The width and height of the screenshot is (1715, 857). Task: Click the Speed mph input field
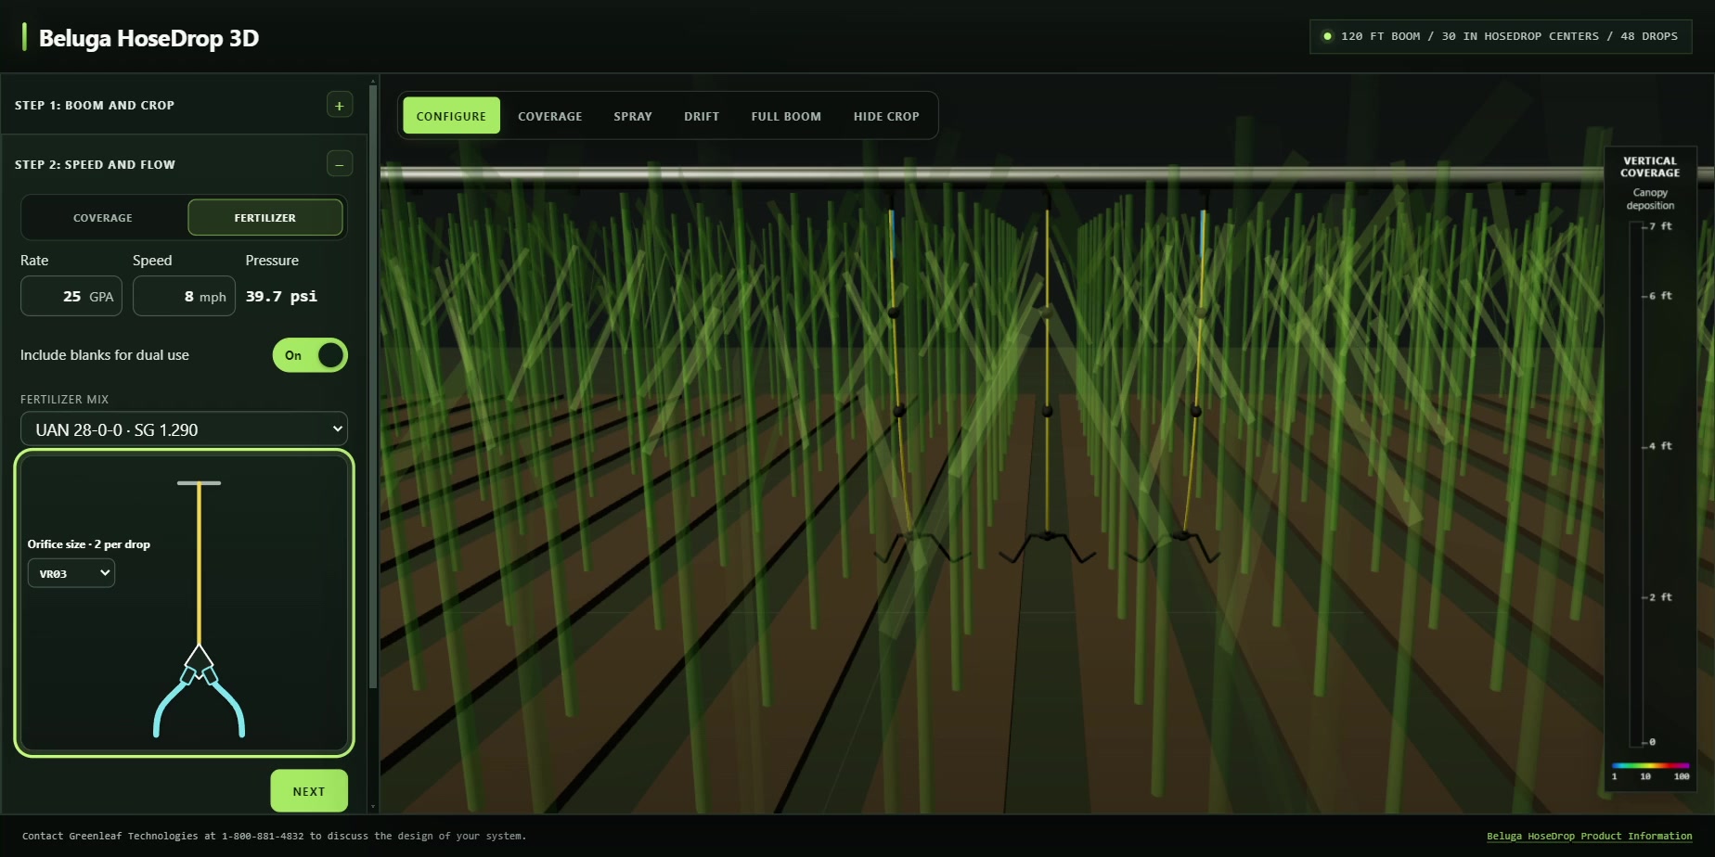click(184, 297)
